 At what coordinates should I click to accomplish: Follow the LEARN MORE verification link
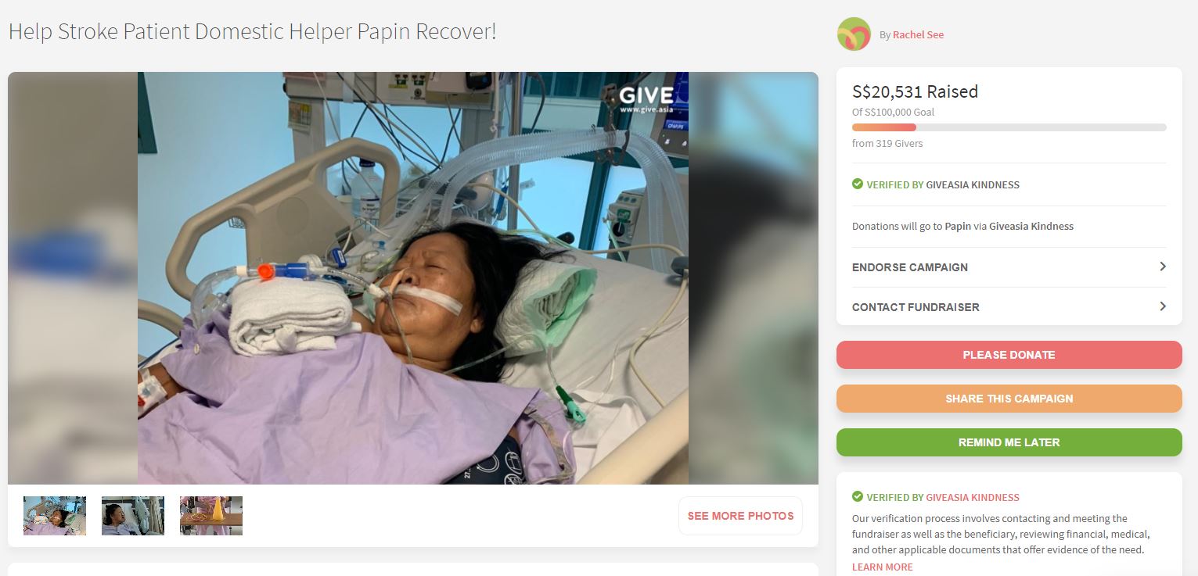pos(883,567)
